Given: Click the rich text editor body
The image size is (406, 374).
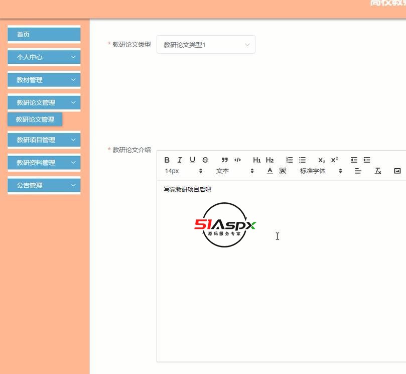Looking at the screenshot, I should point(282,271).
